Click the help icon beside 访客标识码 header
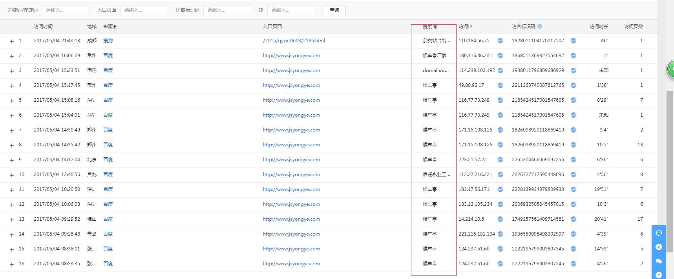 pyautogui.click(x=540, y=26)
